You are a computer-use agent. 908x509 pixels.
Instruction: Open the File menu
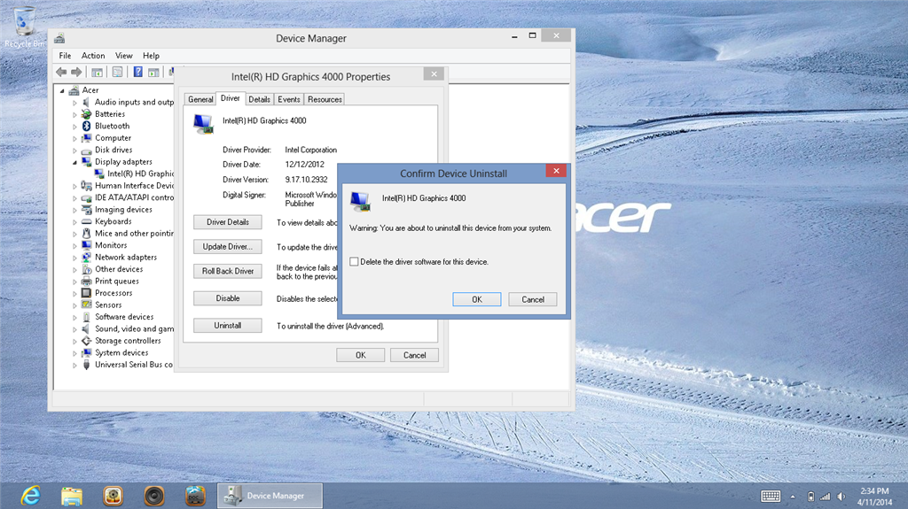[x=65, y=56]
